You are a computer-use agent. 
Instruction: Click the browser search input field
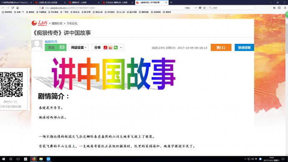(x=231, y=8)
